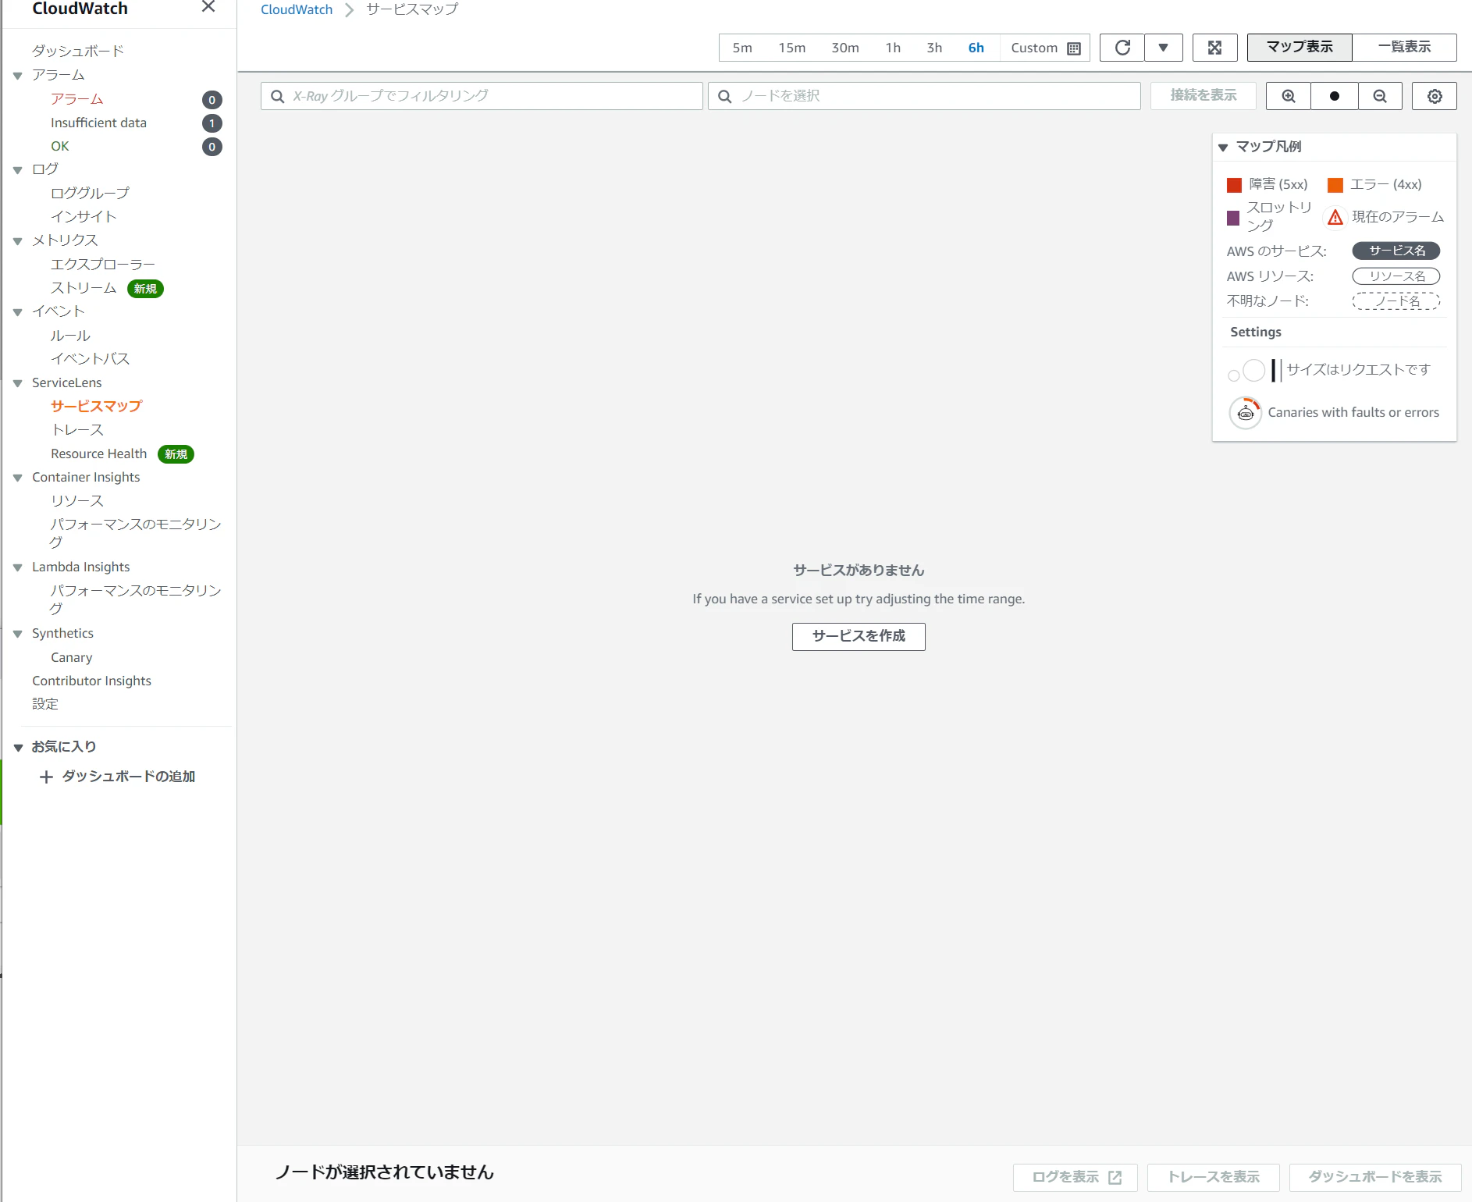The width and height of the screenshot is (1472, 1202).
Task: Focus the ノードを選択 search field
Action: coord(924,96)
